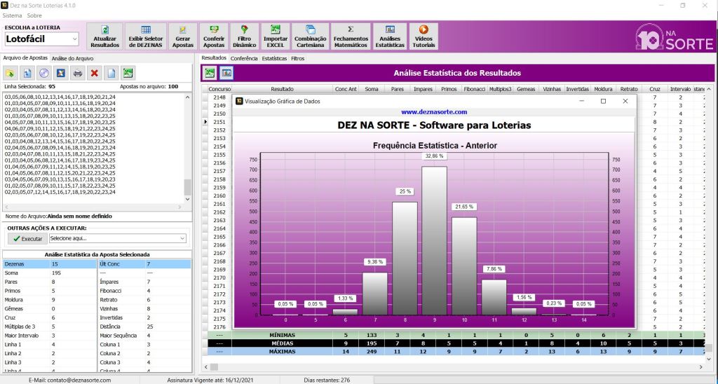Screen dimensions: 718x384
Task: Click the Excel icon above results table
Action: coord(210,73)
